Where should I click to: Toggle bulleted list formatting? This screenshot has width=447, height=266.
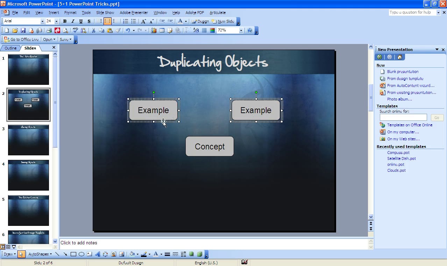pyautogui.click(x=133, y=21)
